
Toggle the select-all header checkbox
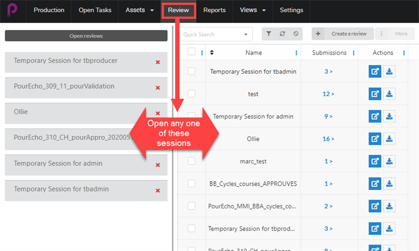click(x=192, y=53)
